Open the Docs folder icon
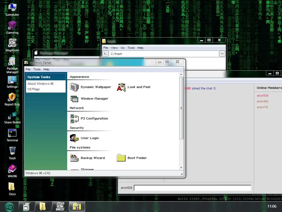Screen dimensions: 282x212 click(12, 189)
